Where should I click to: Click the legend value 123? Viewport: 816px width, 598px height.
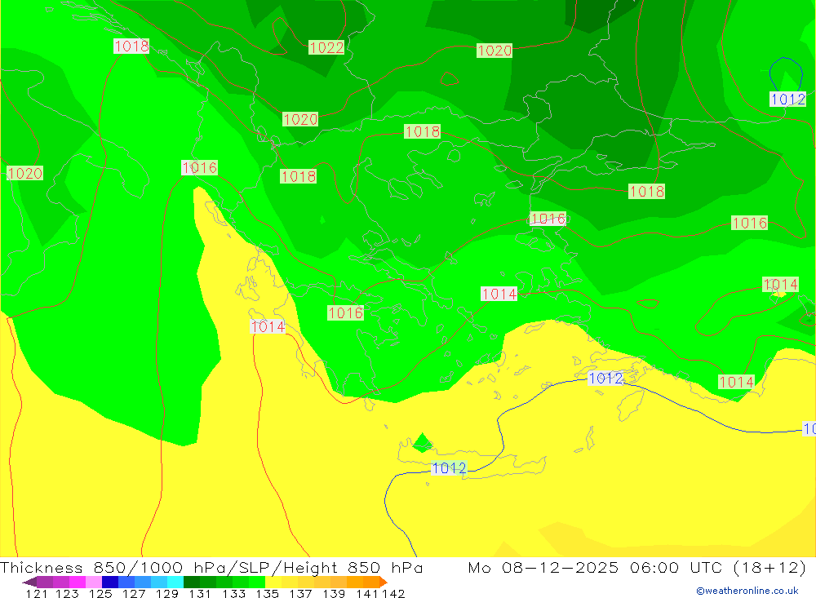tap(67, 594)
